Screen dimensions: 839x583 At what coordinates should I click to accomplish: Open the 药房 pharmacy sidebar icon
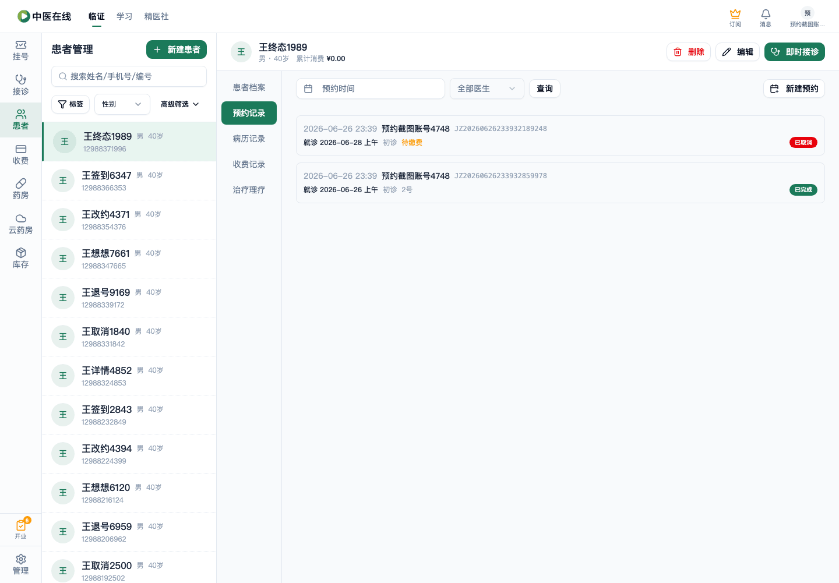click(20, 189)
